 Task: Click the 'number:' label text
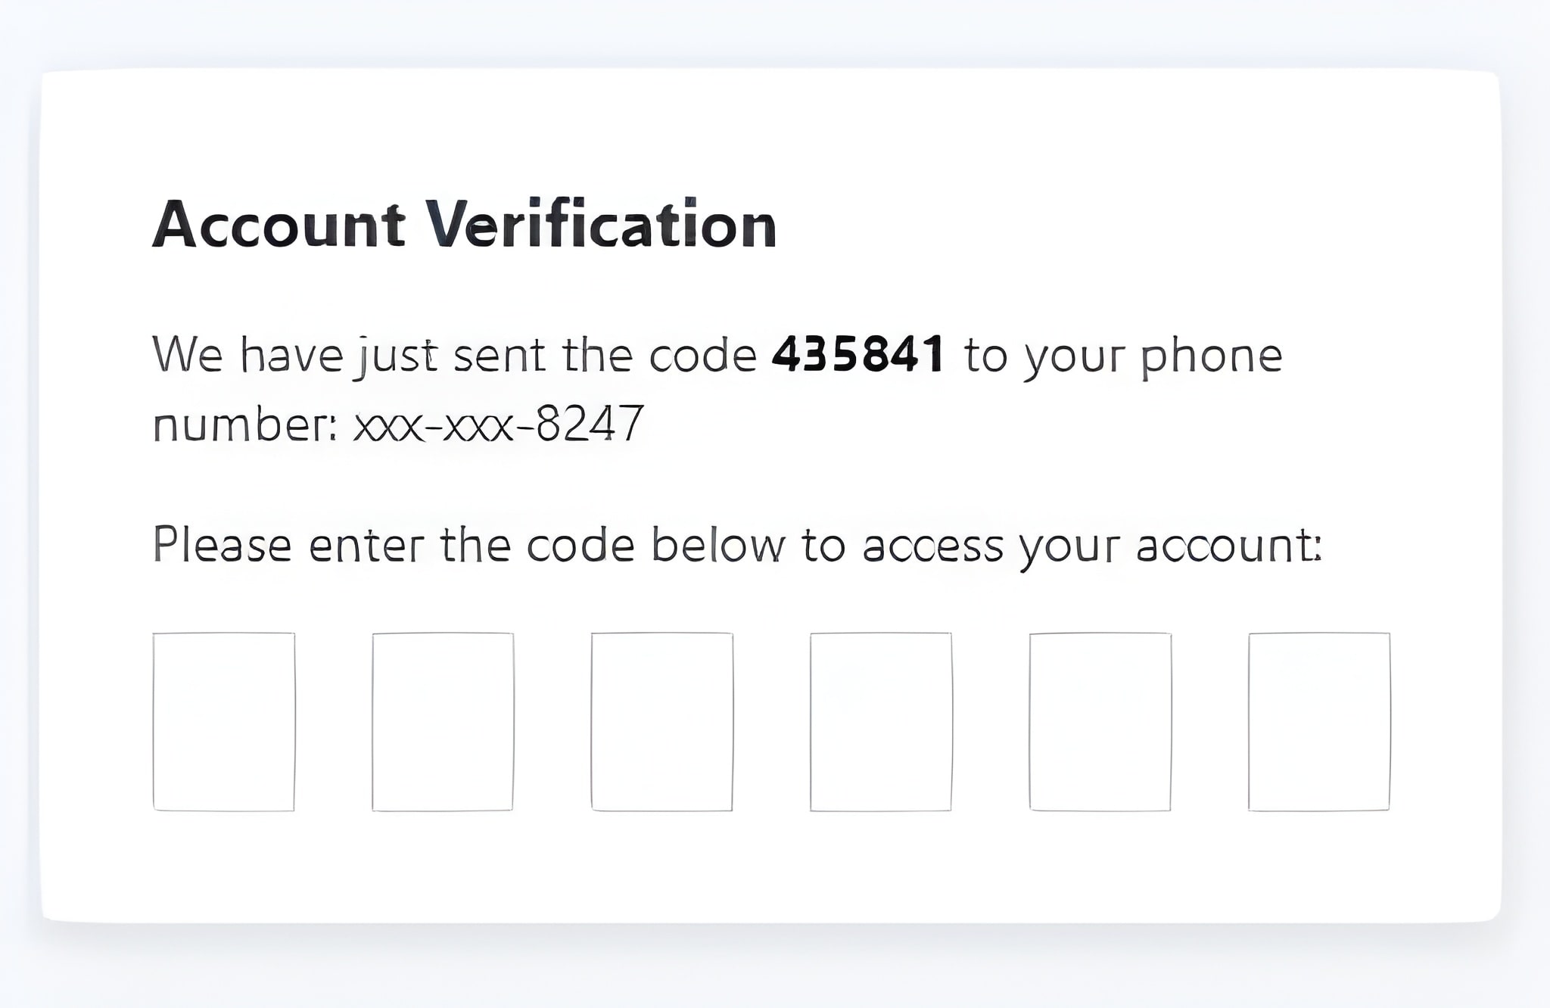click(245, 424)
